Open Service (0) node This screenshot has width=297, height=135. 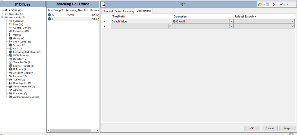pyautogui.click(x=19, y=45)
